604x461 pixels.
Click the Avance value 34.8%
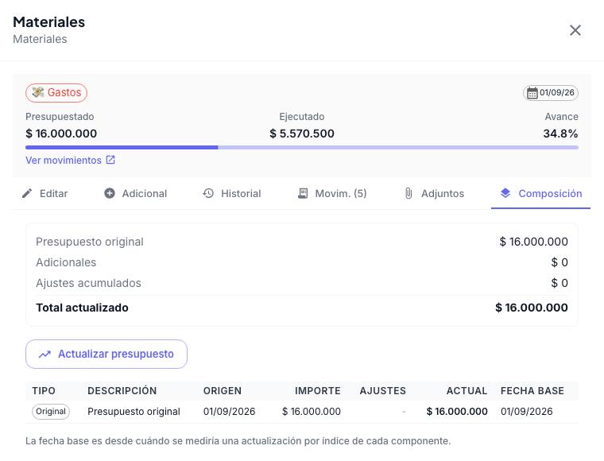[560, 134]
